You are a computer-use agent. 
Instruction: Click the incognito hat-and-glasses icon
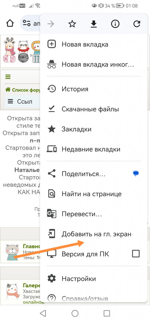(52, 64)
